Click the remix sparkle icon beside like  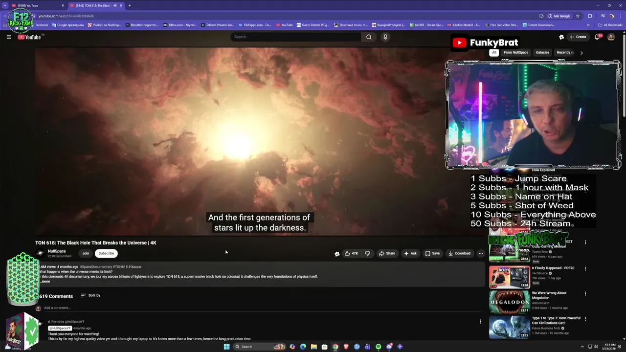(337, 253)
